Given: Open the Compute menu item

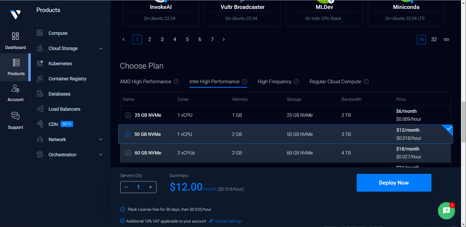Looking at the screenshot, I should (58, 33).
